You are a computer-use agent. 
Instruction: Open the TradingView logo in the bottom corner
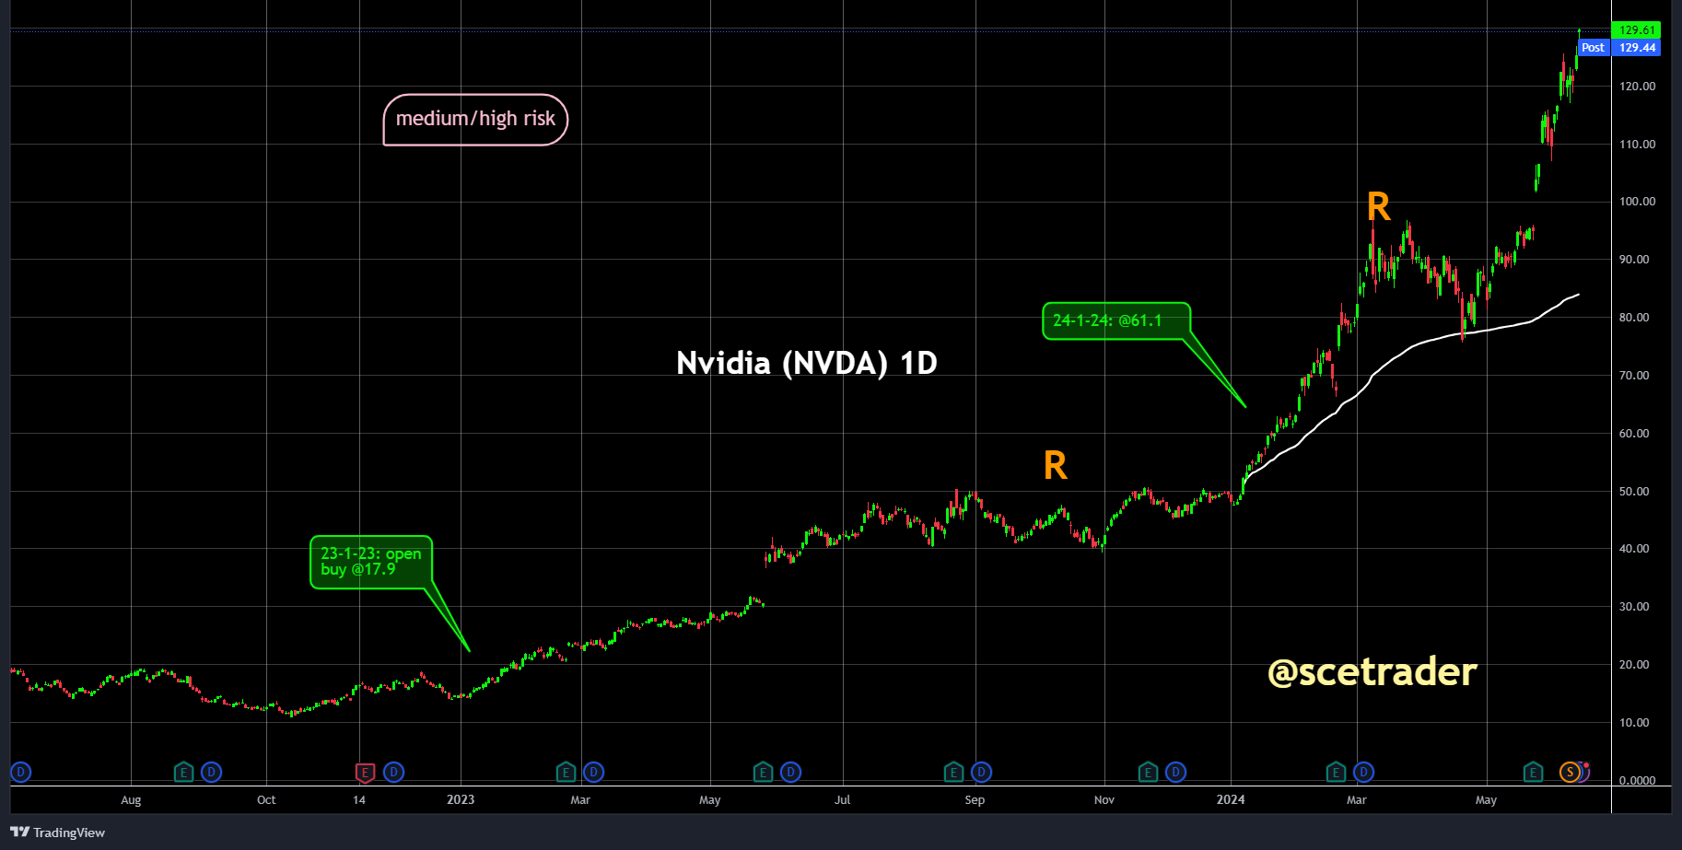click(55, 833)
